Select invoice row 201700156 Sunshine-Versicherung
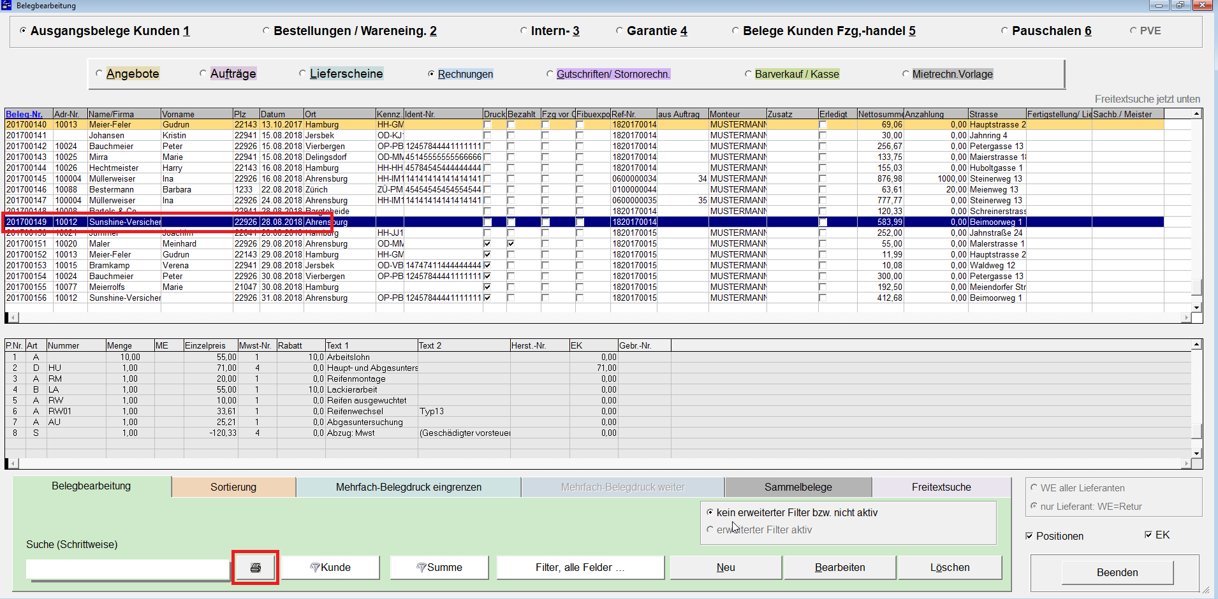 click(584, 298)
